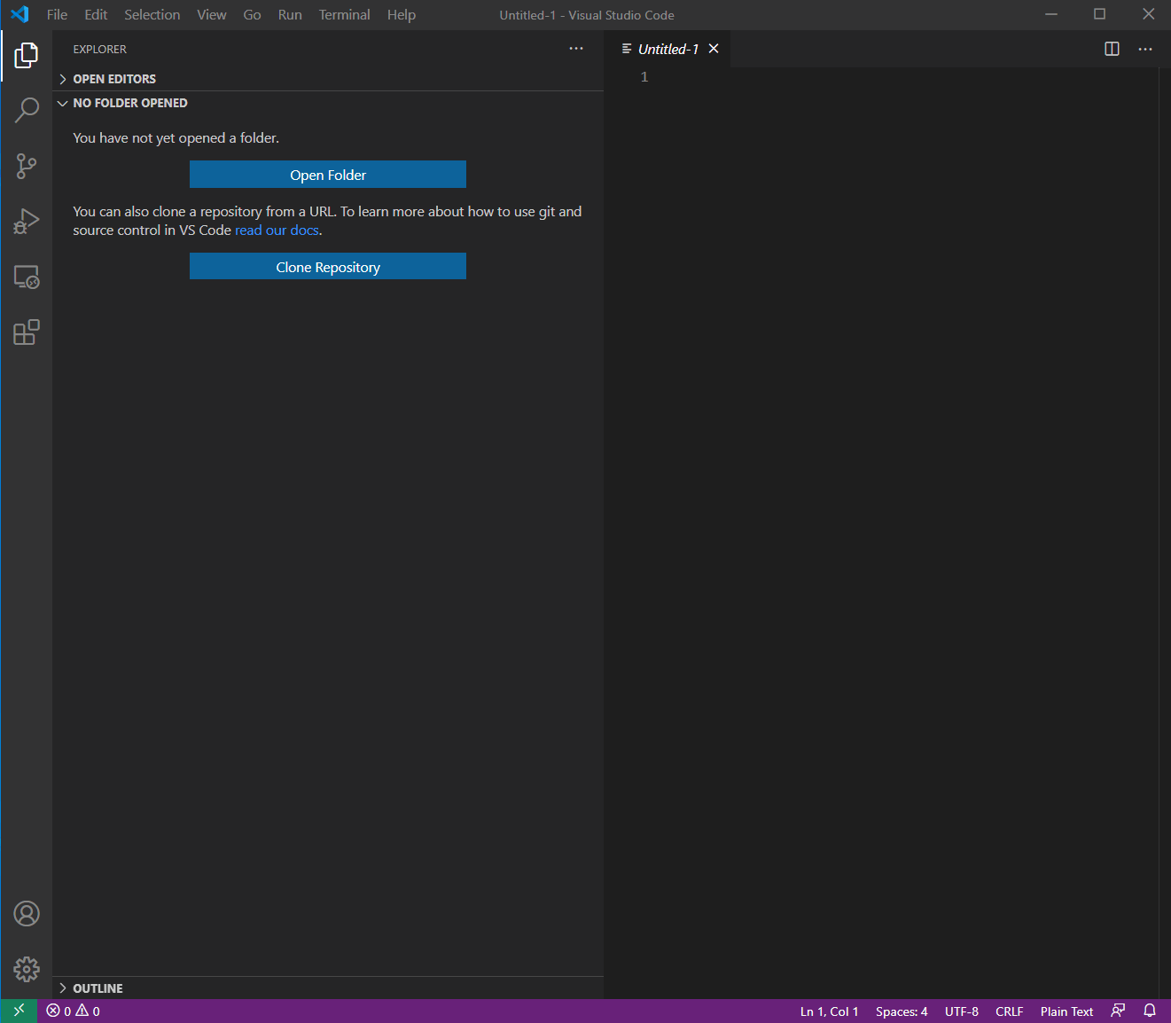Open the Selection menu
The width and height of the screenshot is (1171, 1023).
(152, 14)
